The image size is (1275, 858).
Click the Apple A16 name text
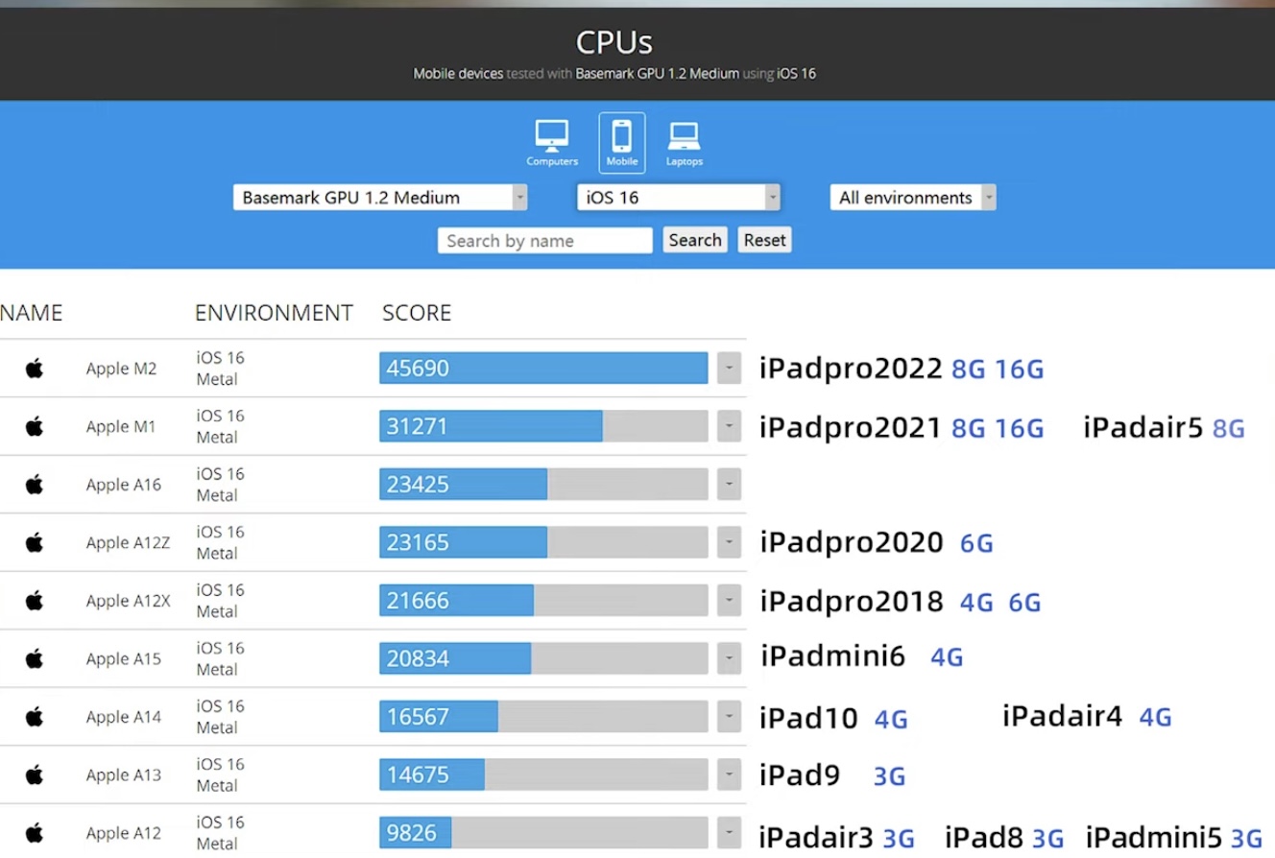point(124,485)
